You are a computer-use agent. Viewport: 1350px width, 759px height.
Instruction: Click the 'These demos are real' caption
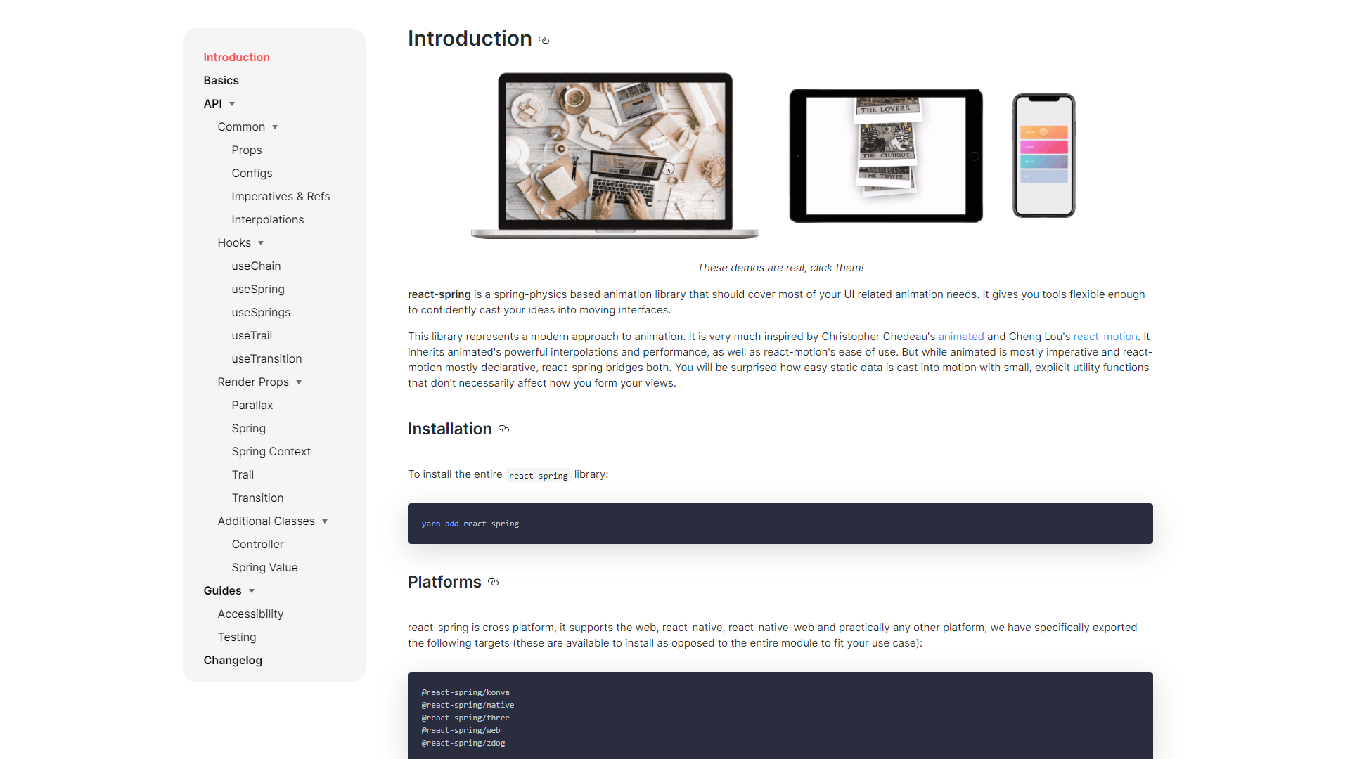780,268
